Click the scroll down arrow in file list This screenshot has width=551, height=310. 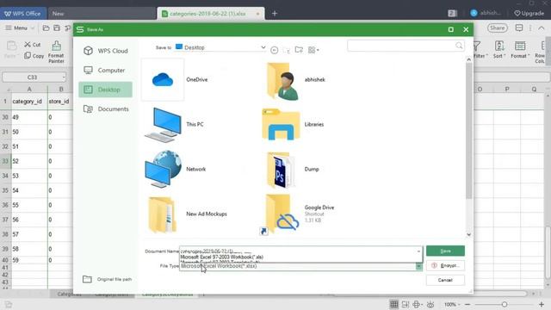(x=468, y=234)
